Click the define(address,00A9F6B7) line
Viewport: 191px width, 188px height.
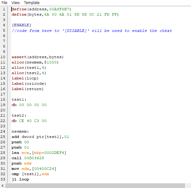coord(41,9)
